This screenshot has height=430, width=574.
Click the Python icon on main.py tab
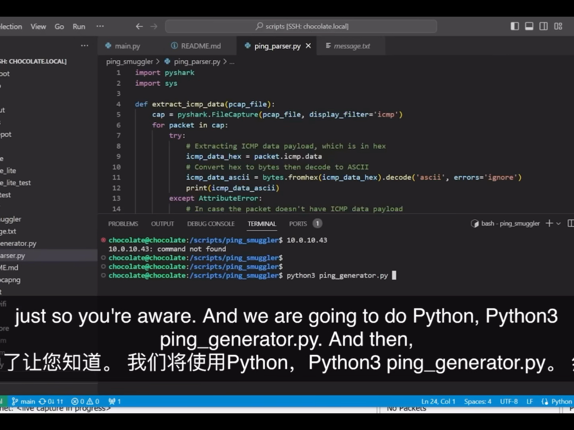pos(108,46)
